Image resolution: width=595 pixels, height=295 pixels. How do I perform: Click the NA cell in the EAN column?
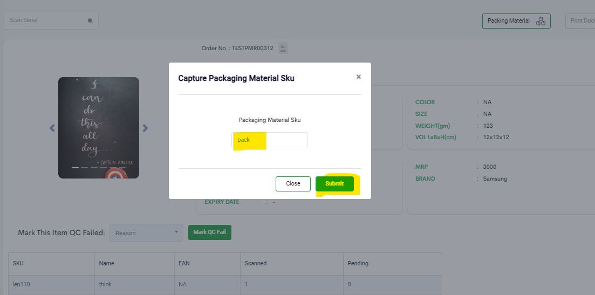click(x=207, y=284)
